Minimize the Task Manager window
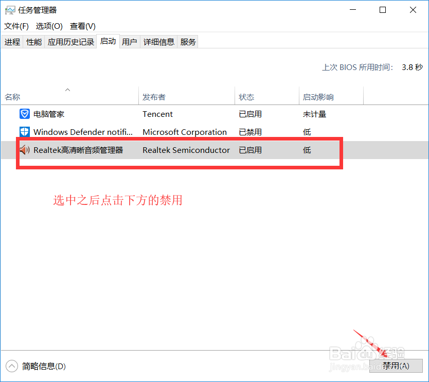429x382 pixels. pyautogui.click(x=353, y=10)
